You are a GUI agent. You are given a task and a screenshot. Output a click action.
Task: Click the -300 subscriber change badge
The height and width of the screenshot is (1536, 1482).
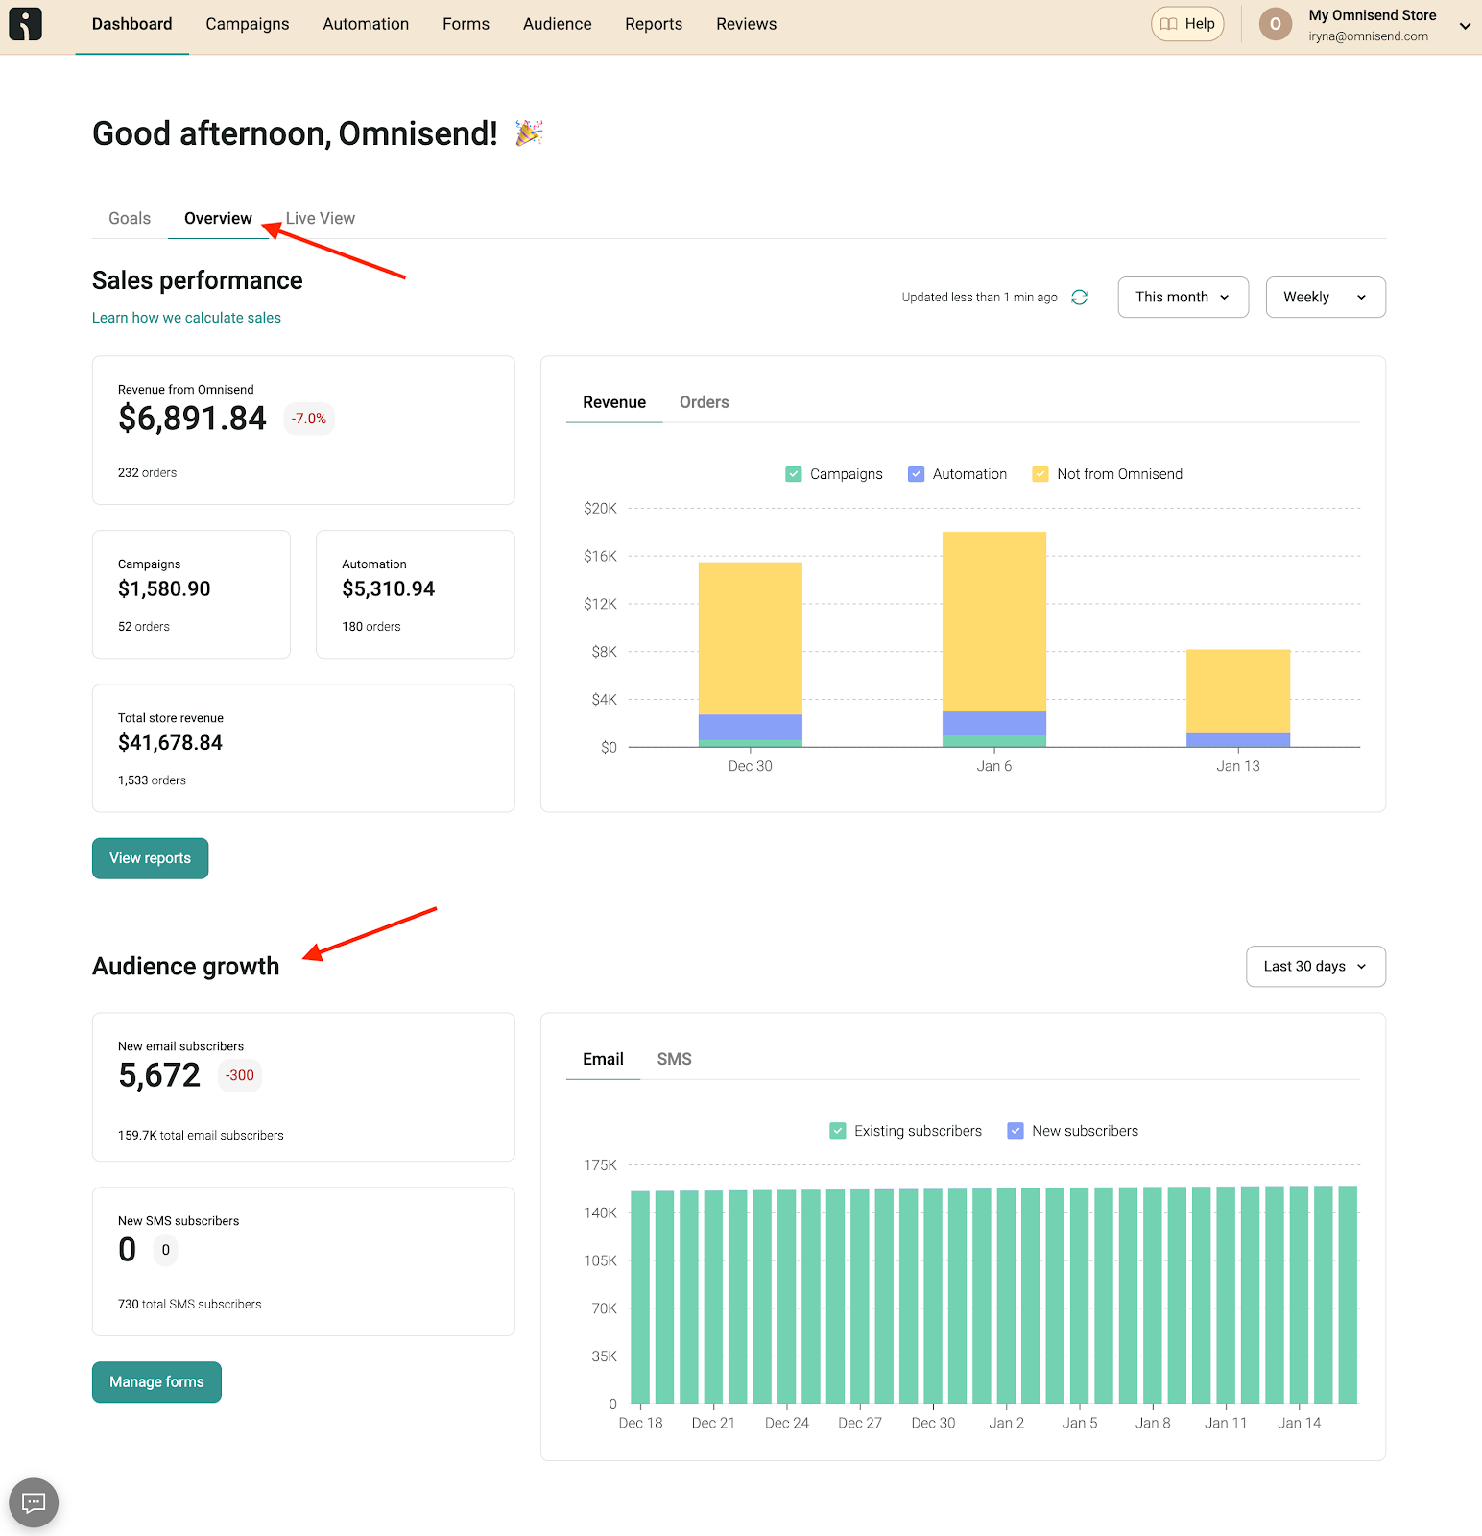point(240,1076)
